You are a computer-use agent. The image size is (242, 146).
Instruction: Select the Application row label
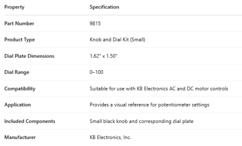tap(17, 105)
